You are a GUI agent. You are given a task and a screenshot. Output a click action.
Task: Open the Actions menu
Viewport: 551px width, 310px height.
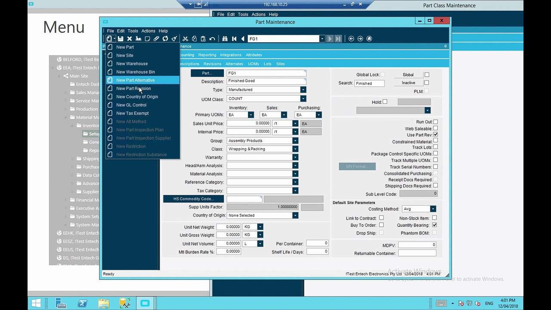(148, 31)
